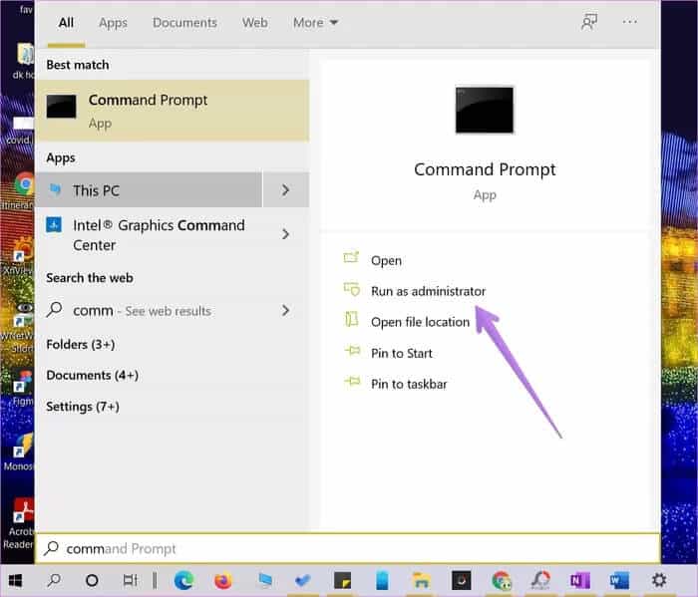Click the Run as administrator shield icon
The width and height of the screenshot is (698, 597).
(x=352, y=289)
